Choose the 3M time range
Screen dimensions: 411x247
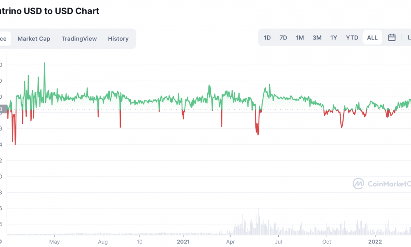(x=317, y=37)
